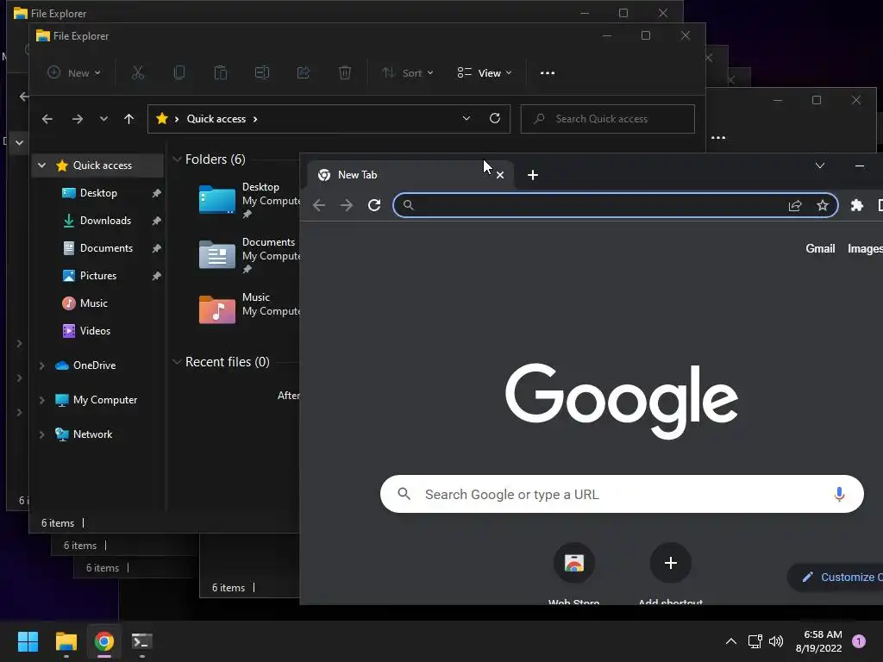This screenshot has width=883, height=662.
Task: Select Pictures in the navigation pane
Action: coord(98,276)
